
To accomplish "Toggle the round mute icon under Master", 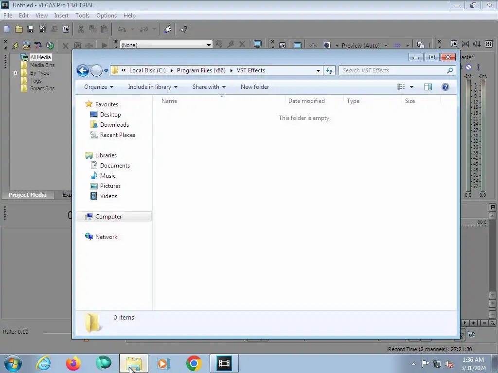I will pyautogui.click(x=469, y=67).
